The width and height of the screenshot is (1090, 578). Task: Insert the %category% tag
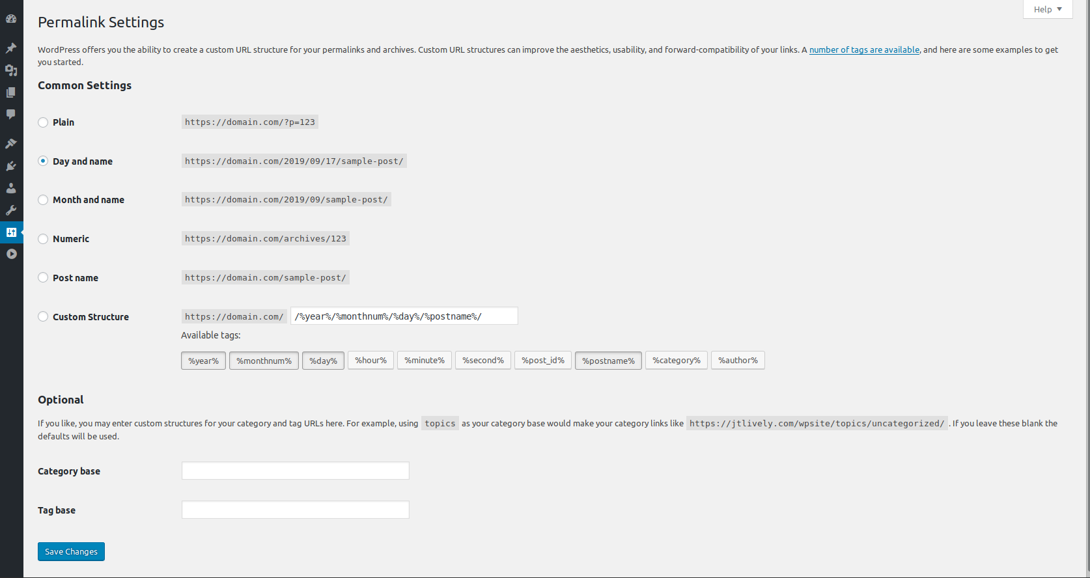(677, 360)
